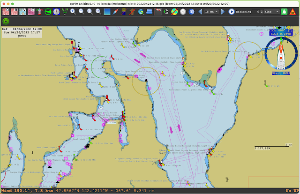Click the lighthouse toolbar icon

39,12
